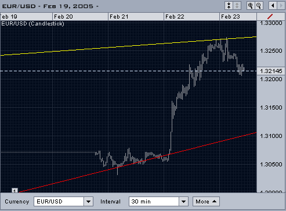Image resolution: width=286 pixels, height=211 pixels.
Task: Compress the chart's vertical price scale
Action: coord(229,6)
